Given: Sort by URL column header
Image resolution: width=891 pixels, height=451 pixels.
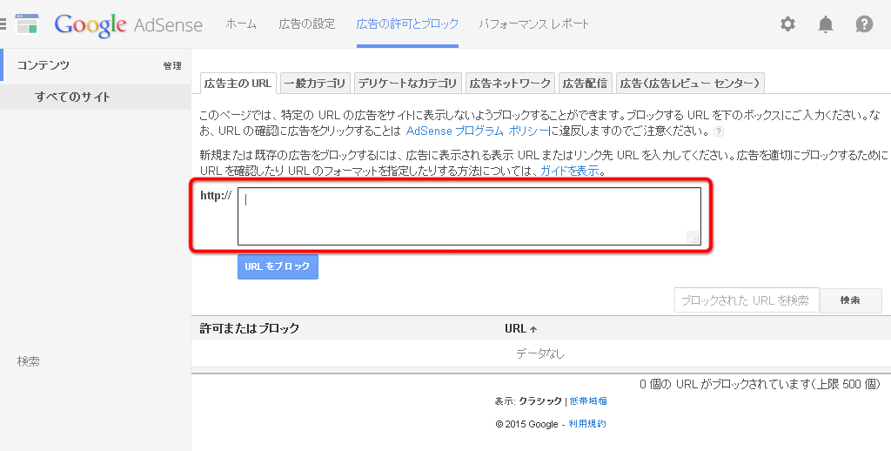Looking at the screenshot, I should pos(520,329).
